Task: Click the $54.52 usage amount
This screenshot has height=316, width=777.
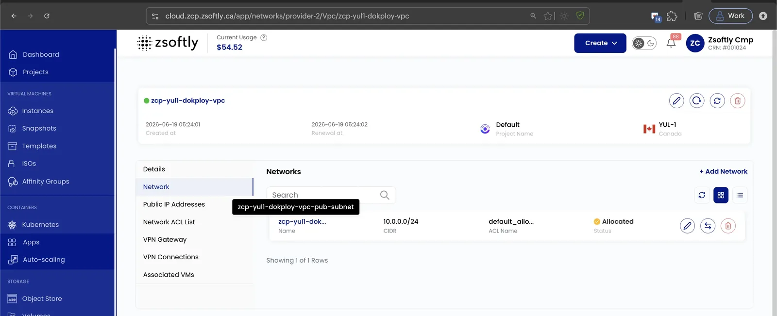Action: (229, 47)
